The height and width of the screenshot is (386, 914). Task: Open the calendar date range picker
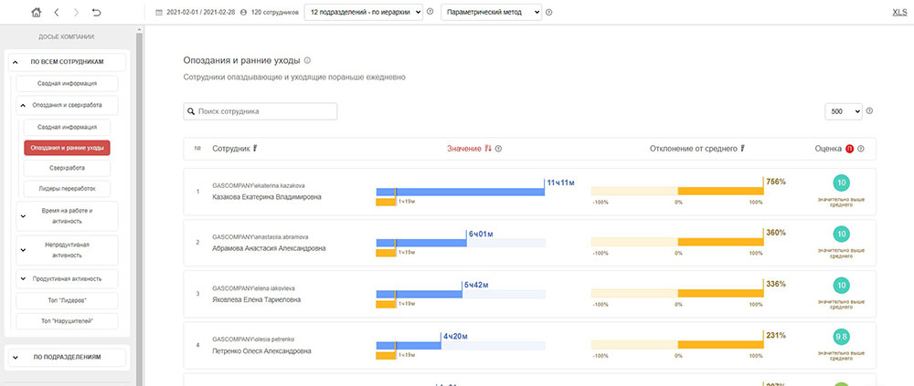[159, 13]
